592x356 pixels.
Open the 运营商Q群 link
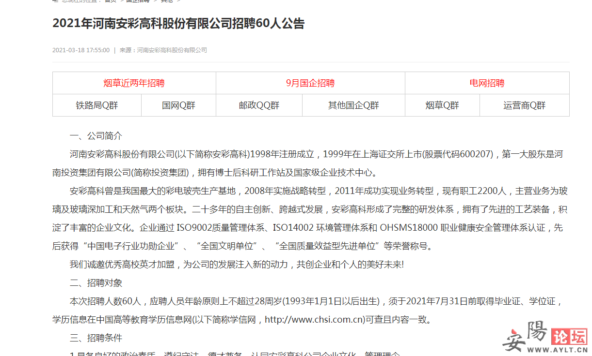coord(525,105)
